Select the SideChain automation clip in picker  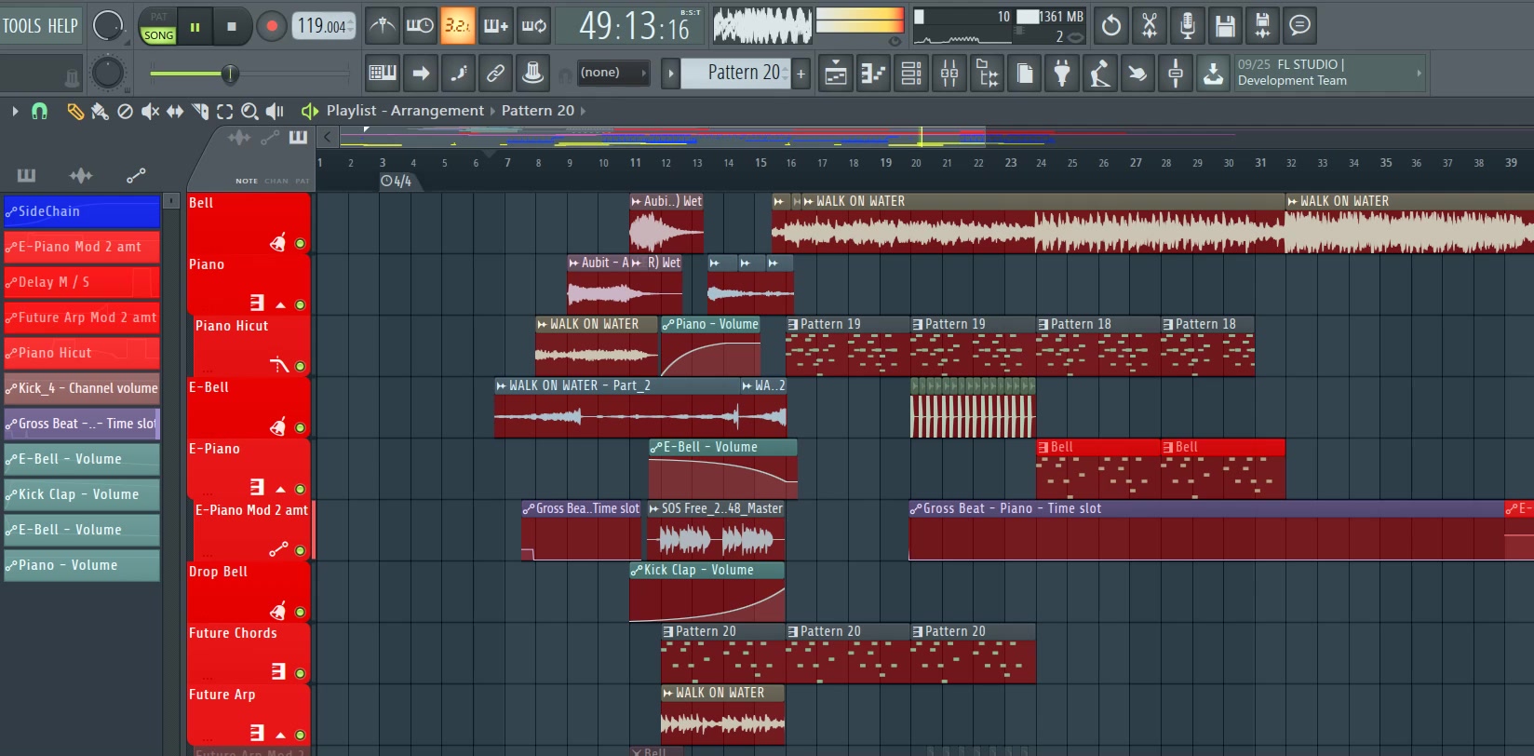pos(82,211)
